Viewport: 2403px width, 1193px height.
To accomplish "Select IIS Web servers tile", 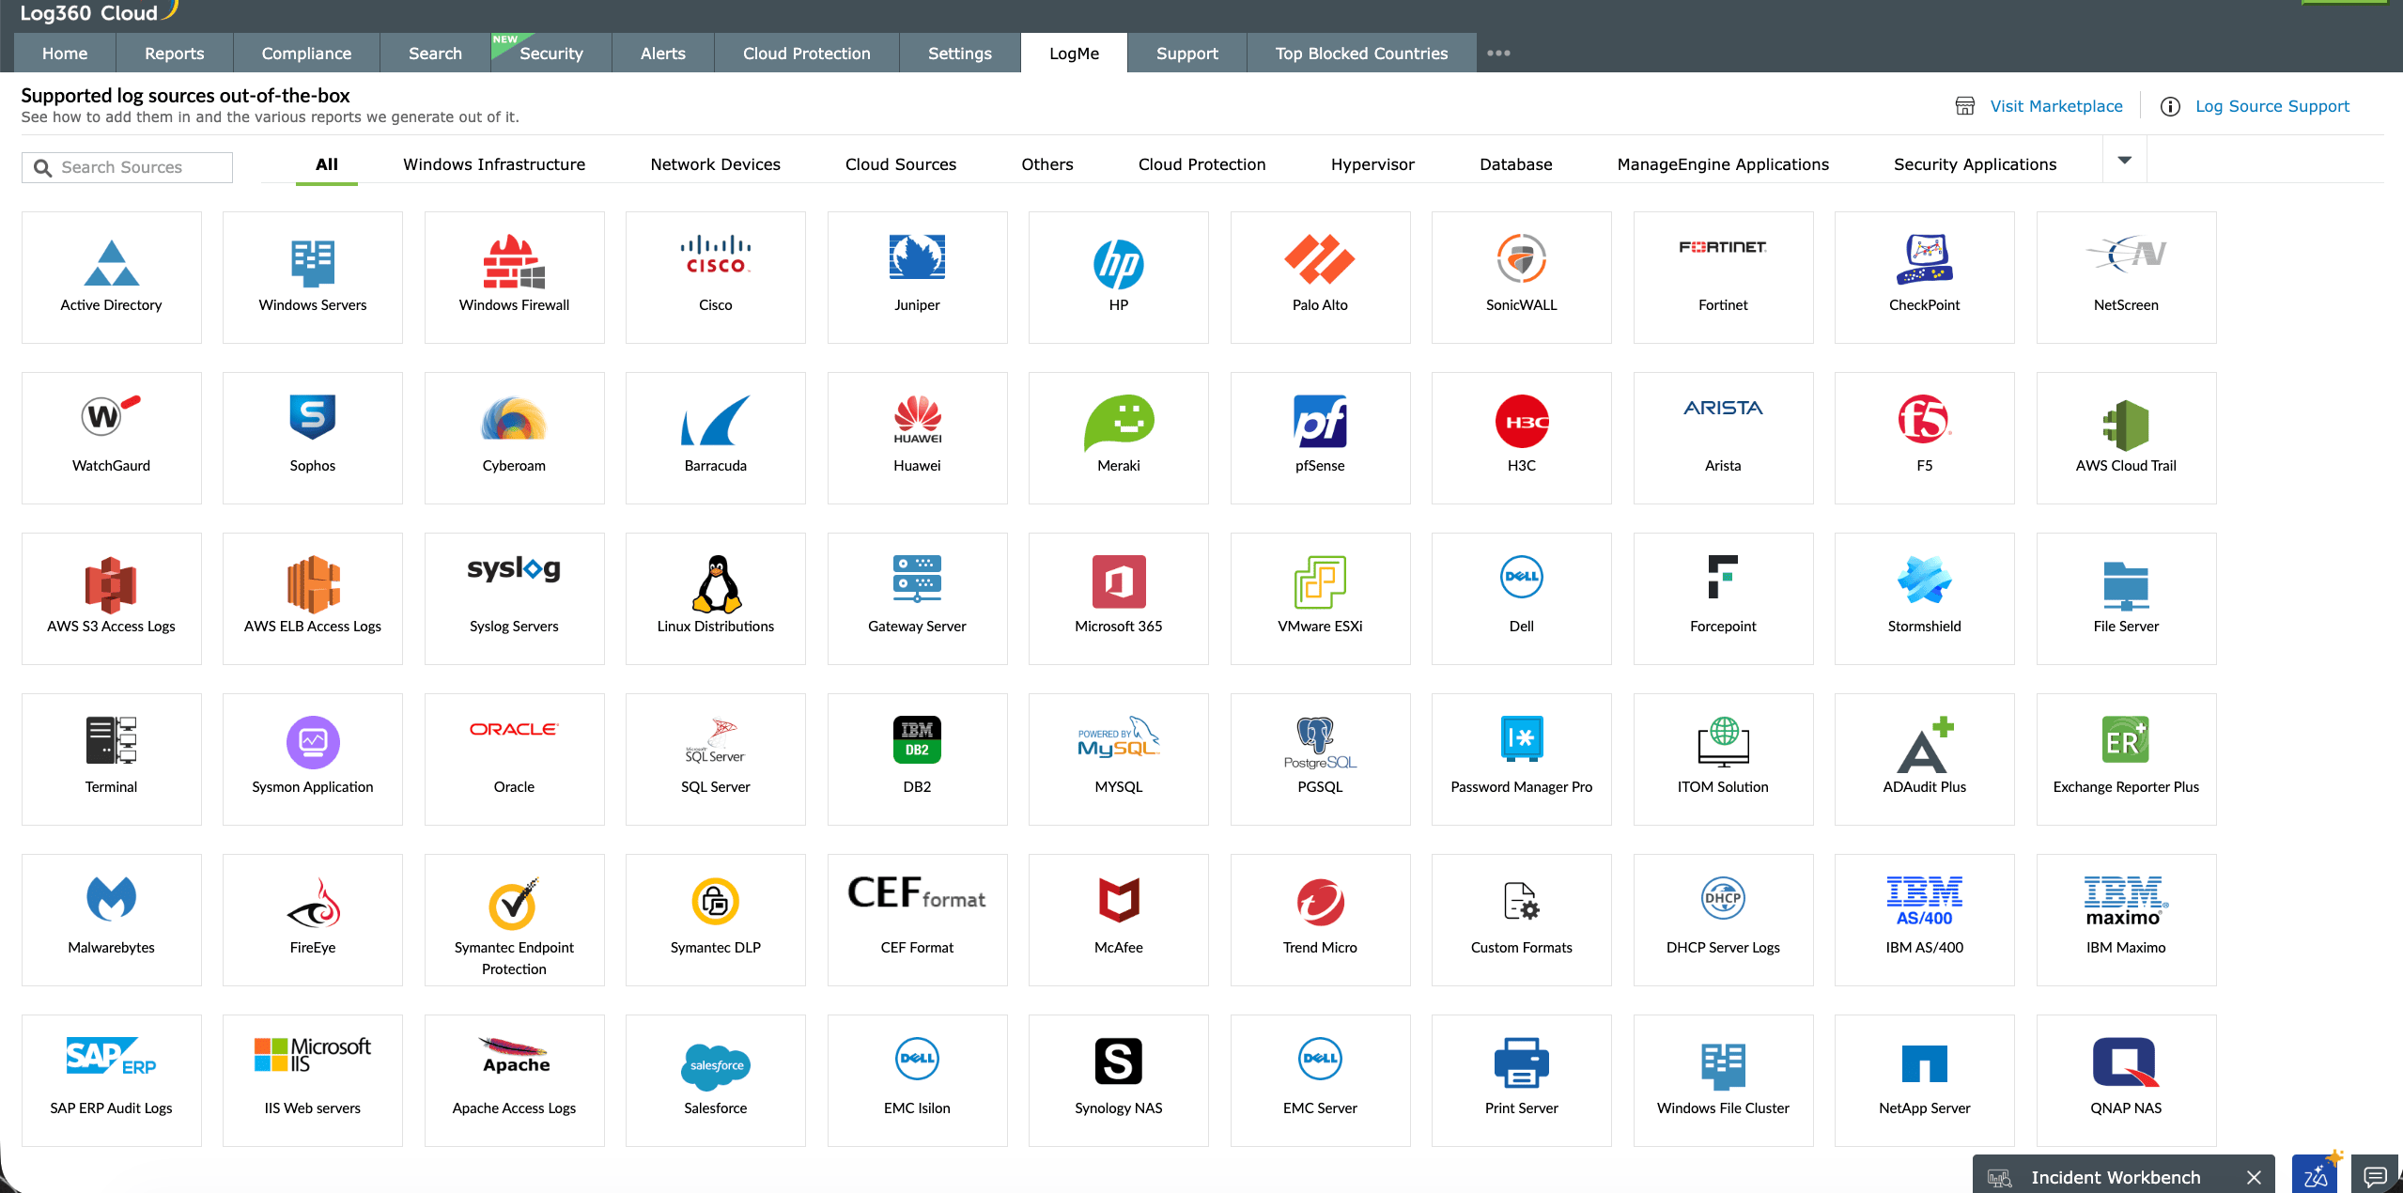I will pos(313,1080).
